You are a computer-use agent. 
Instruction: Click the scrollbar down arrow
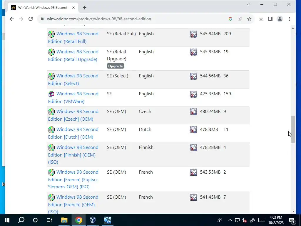(293, 211)
